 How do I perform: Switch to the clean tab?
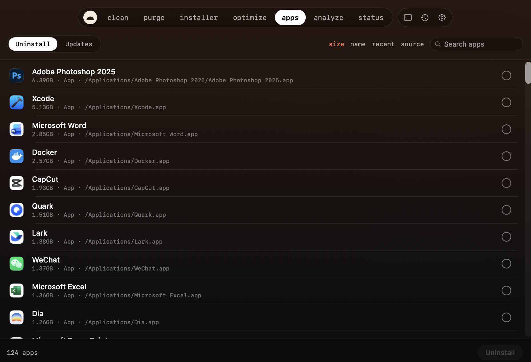pos(118,17)
